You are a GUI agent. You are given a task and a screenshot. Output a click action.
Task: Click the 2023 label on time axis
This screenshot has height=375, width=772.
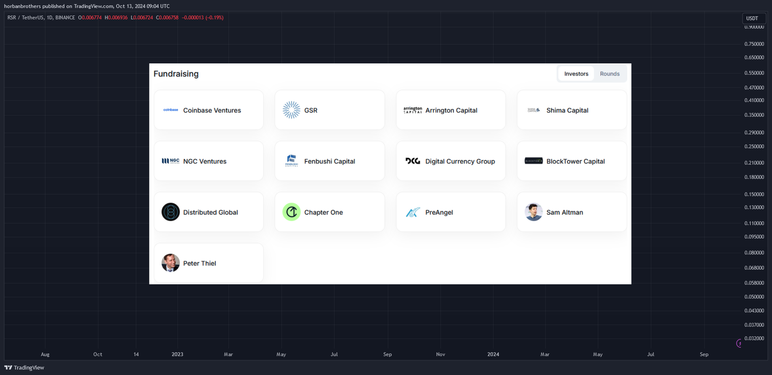[177, 354]
